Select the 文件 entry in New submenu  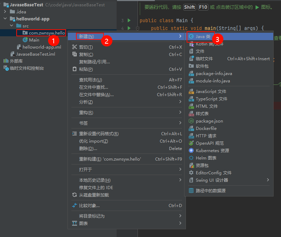click(x=229, y=51)
